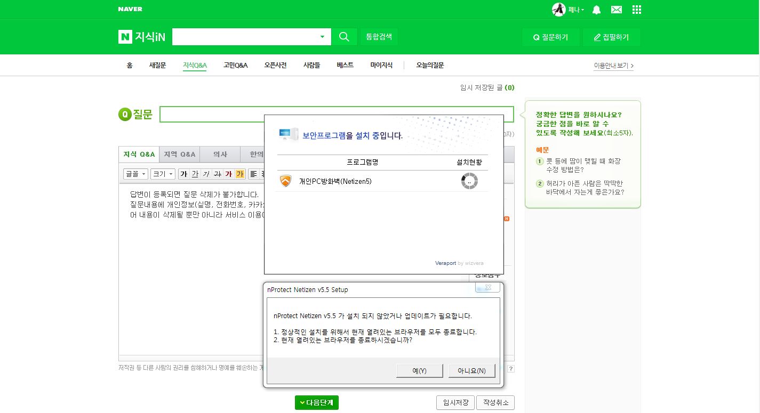Open the notifications bell icon
The image size is (760, 413).
597,10
